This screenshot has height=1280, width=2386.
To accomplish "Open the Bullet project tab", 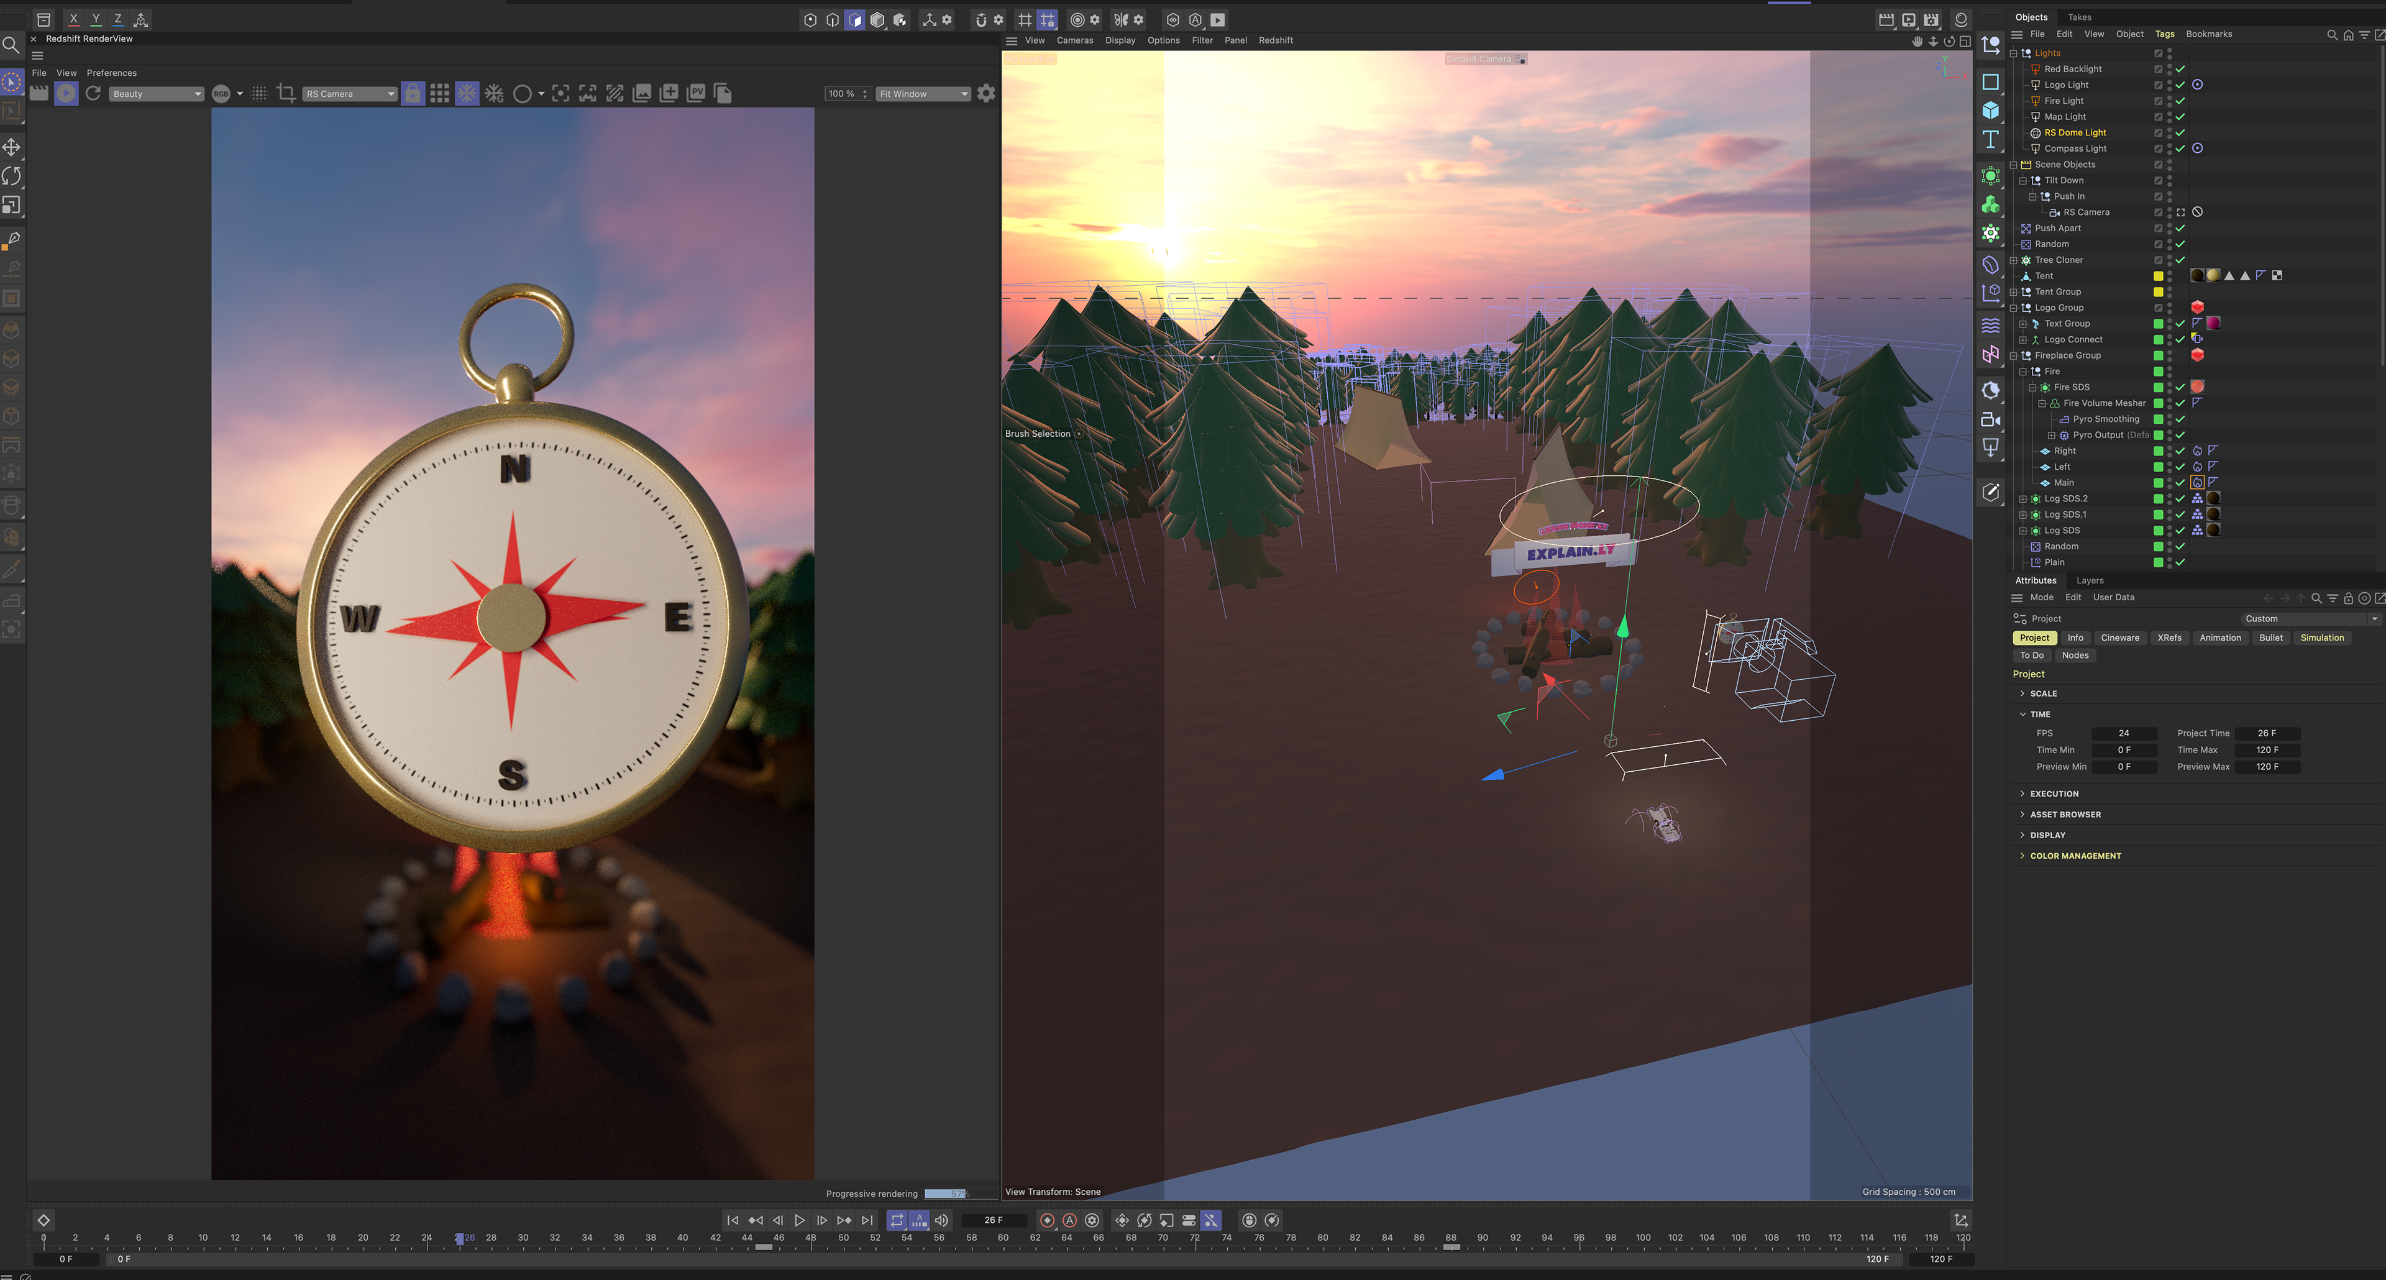I will pos(2270,638).
